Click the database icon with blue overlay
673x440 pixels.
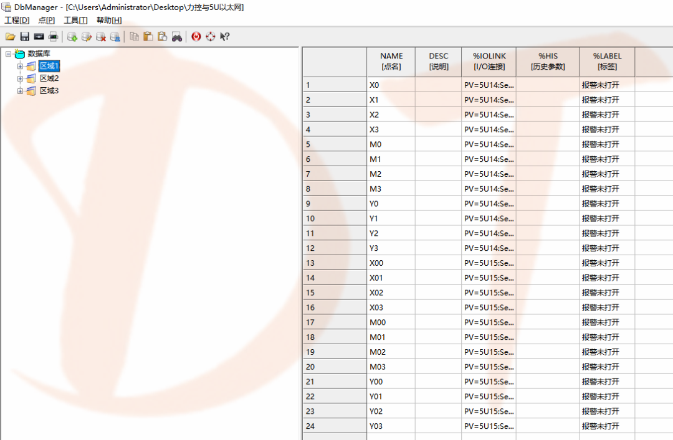115,37
